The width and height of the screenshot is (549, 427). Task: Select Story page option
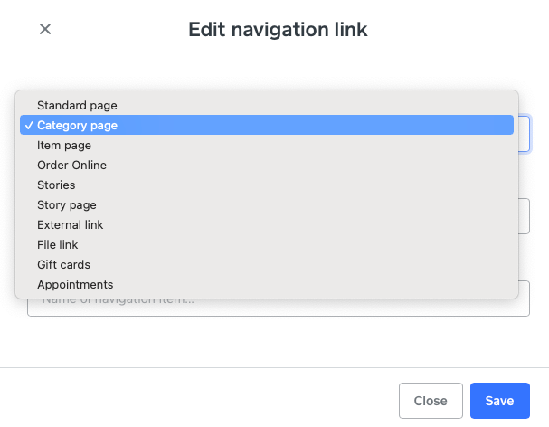pos(67,205)
